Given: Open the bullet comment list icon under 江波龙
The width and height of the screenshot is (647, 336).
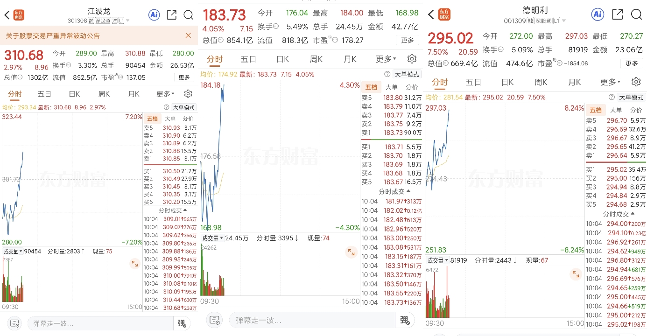Looking at the screenshot, I should coord(14,323).
